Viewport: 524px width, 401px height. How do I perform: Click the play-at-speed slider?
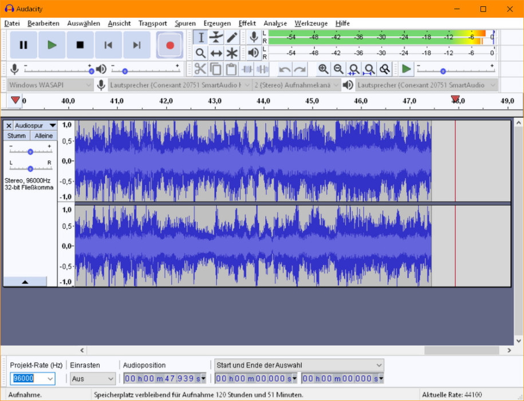[455, 71]
